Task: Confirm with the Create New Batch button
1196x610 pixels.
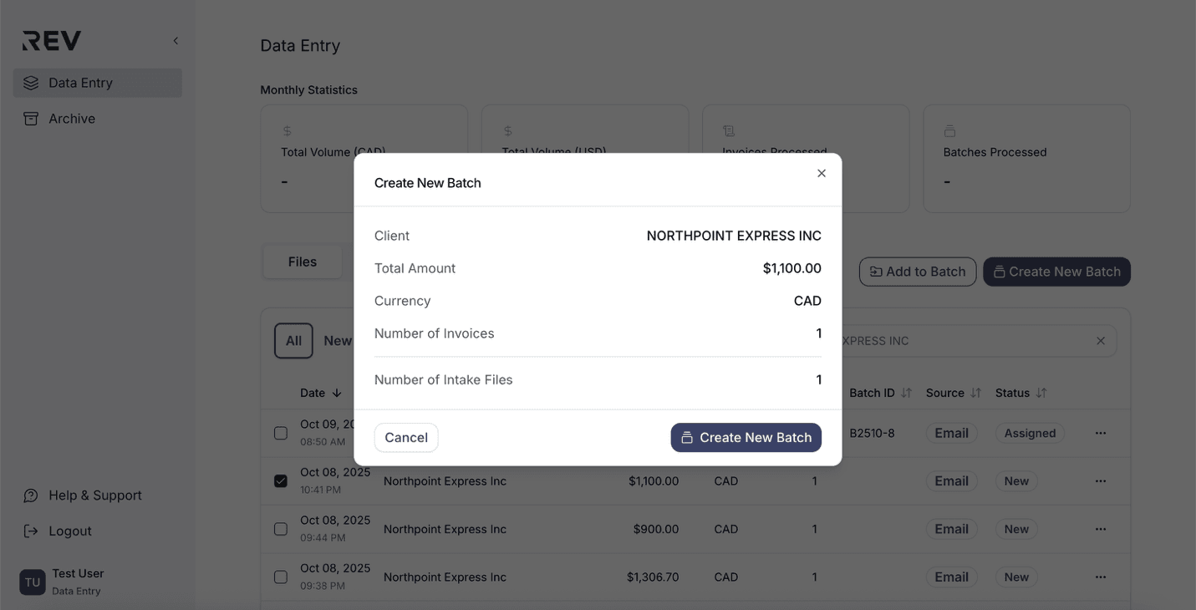Action: 746,437
